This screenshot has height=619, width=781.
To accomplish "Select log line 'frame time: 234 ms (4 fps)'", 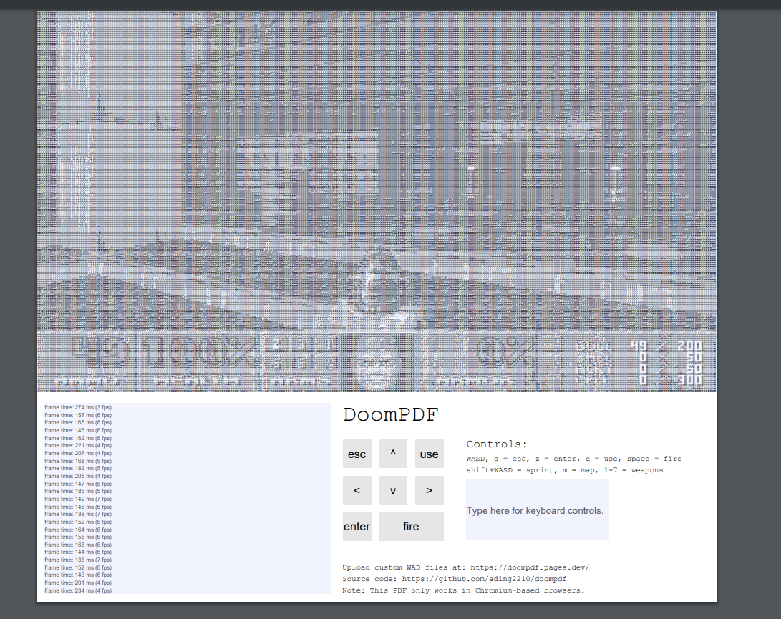I will pos(78,590).
